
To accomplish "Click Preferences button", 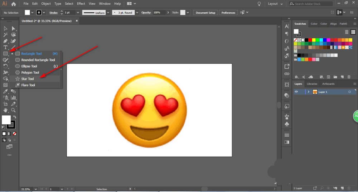I will click(228, 13).
